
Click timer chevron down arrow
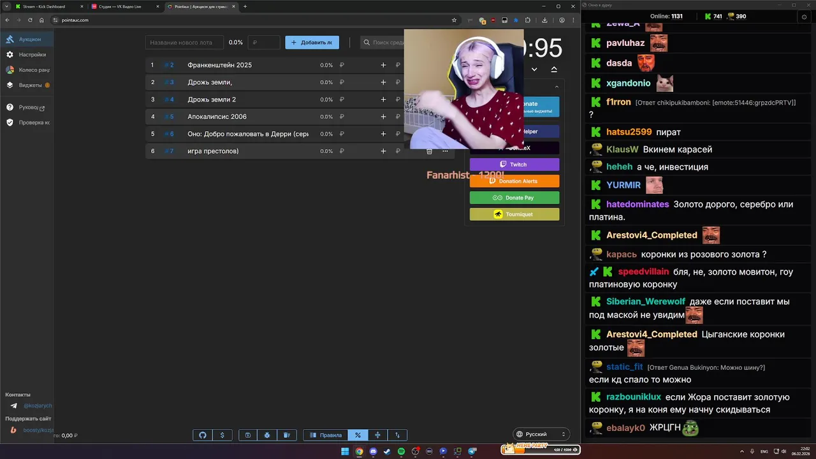[x=534, y=69]
